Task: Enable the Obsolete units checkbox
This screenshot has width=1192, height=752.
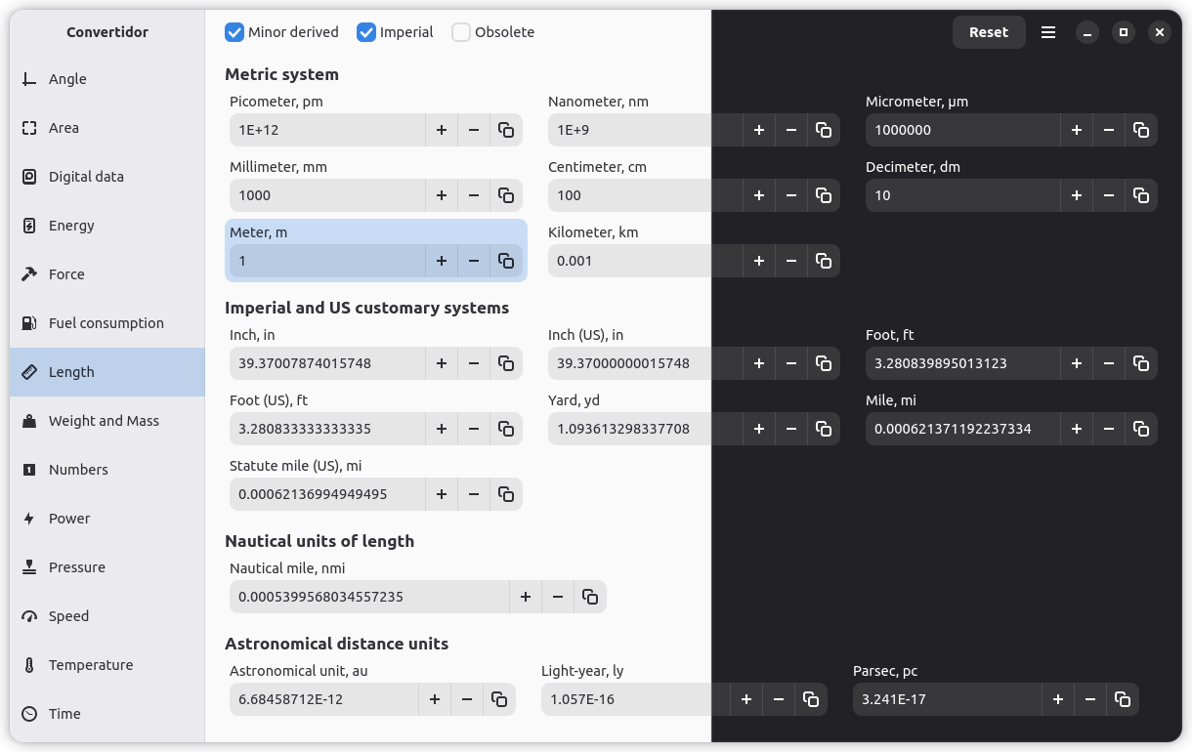Action: [x=461, y=32]
